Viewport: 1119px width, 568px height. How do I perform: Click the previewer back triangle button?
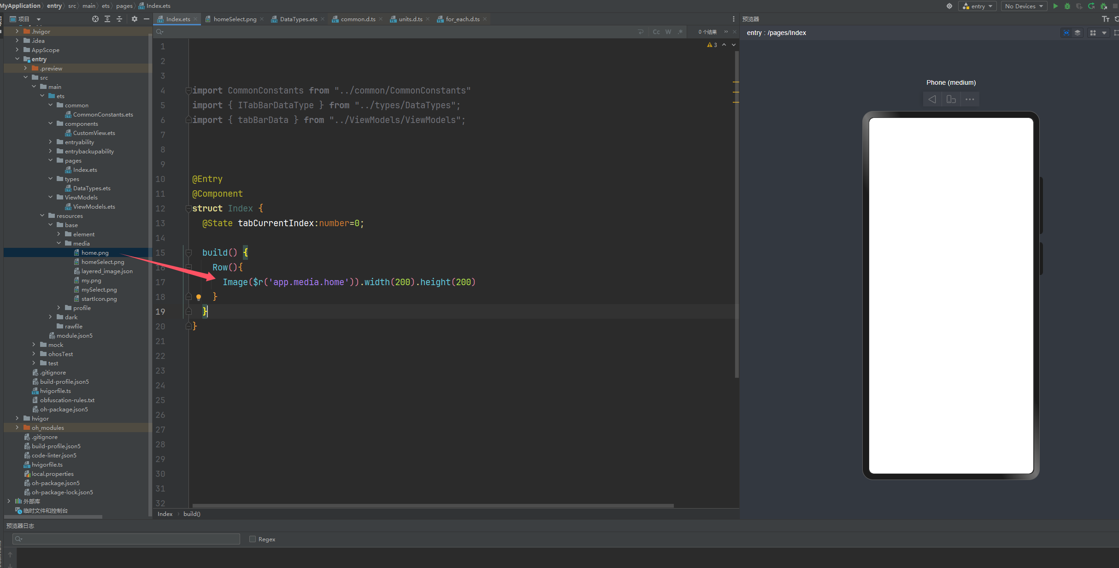click(x=932, y=99)
